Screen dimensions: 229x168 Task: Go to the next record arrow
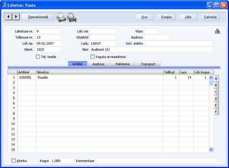coord(16,17)
